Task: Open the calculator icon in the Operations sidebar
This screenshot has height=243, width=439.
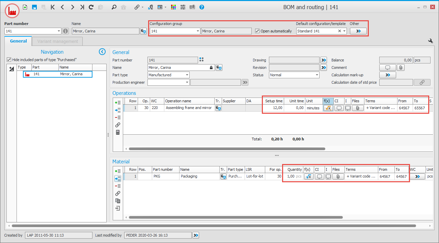Action: (x=117, y=132)
